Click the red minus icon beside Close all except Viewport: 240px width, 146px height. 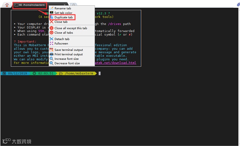[x=52, y=28]
